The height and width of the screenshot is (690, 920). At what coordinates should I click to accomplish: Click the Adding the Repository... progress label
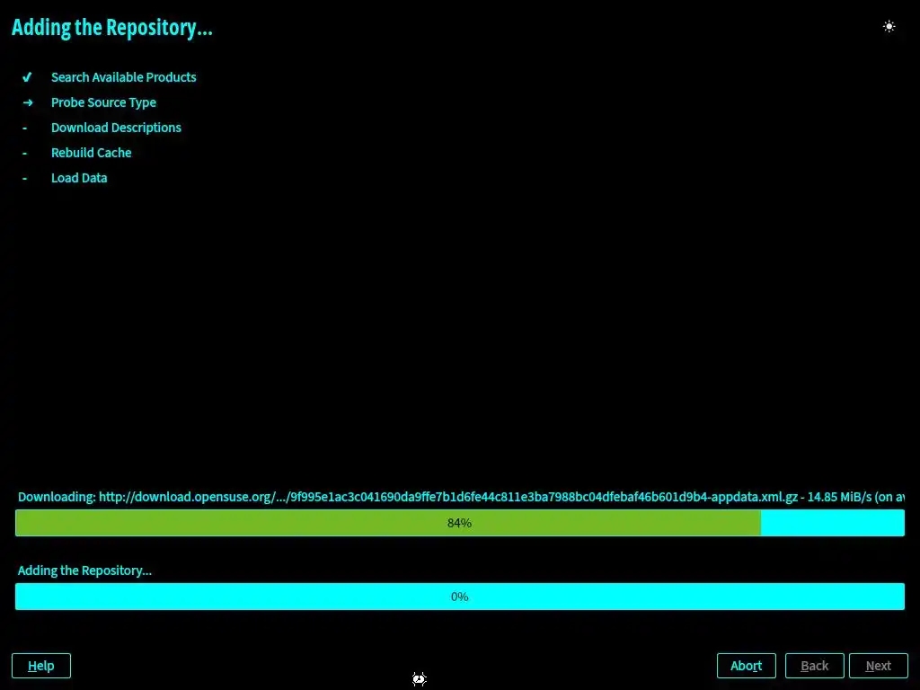(x=84, y=571)
